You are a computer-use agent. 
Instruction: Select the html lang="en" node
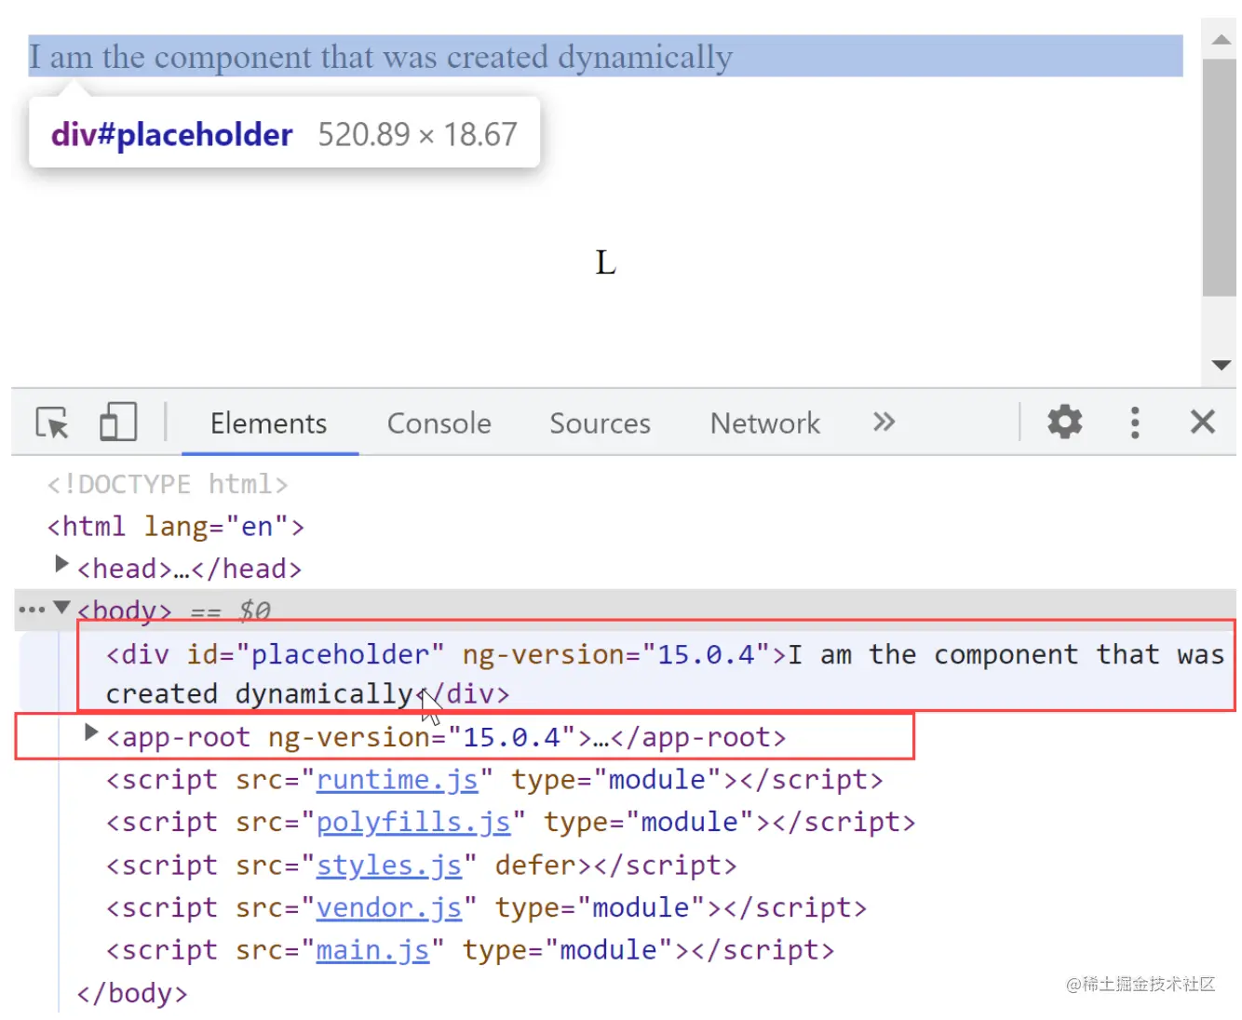pyautogui.click(x=176, y=527)
